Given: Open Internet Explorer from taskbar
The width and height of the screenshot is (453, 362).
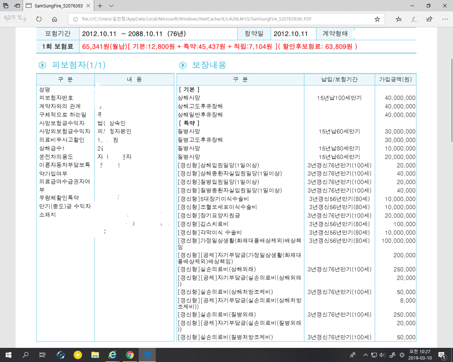Looking at the screenshot, I should [x=113, y=355].
